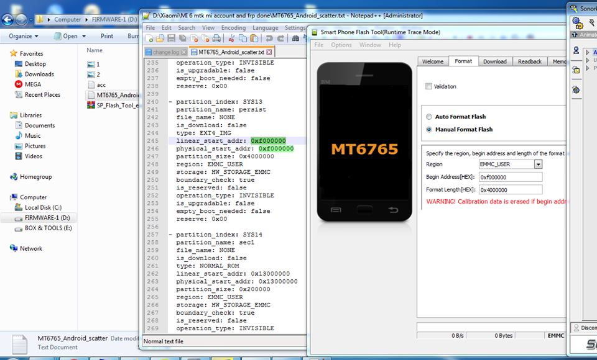Select Network in navigation pane
This screenshot has height=360, width=597.
(26, 249)
